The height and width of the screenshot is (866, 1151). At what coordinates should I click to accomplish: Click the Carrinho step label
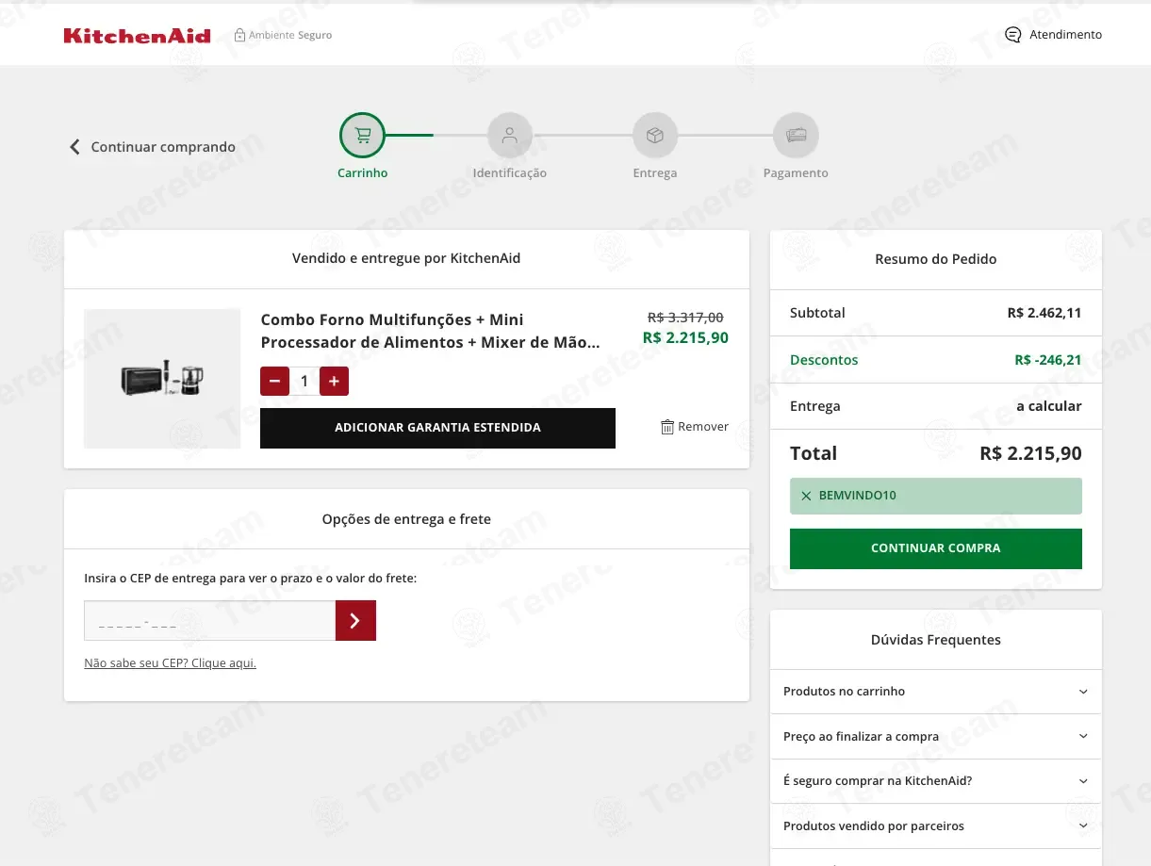[363, 173]
